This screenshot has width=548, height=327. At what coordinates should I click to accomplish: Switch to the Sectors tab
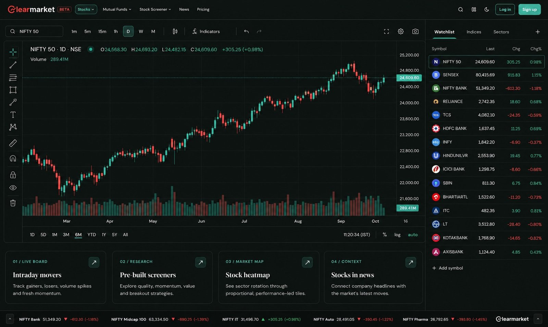tap(501, 32)
